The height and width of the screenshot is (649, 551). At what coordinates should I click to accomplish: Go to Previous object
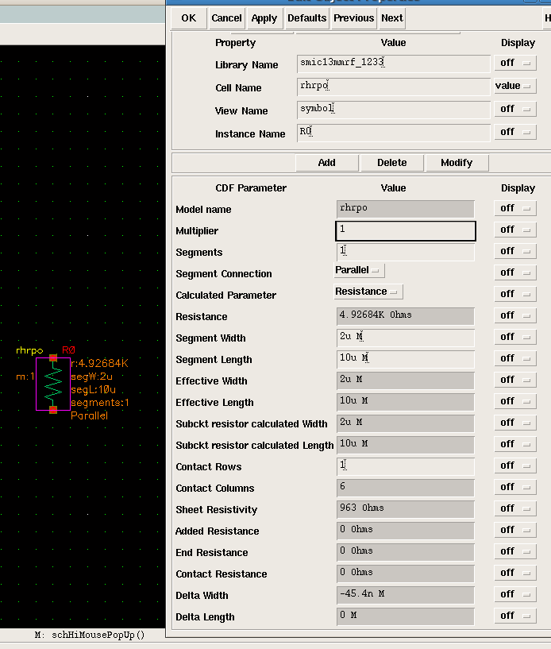(353, 18)
